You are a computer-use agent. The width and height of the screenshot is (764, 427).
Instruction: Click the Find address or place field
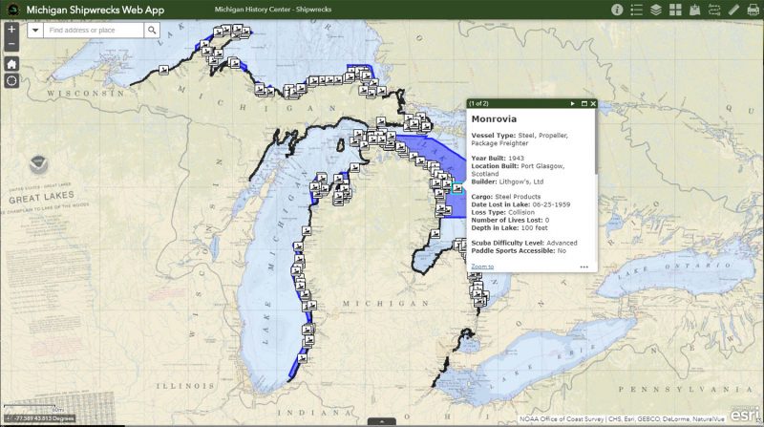click(94, 31)
